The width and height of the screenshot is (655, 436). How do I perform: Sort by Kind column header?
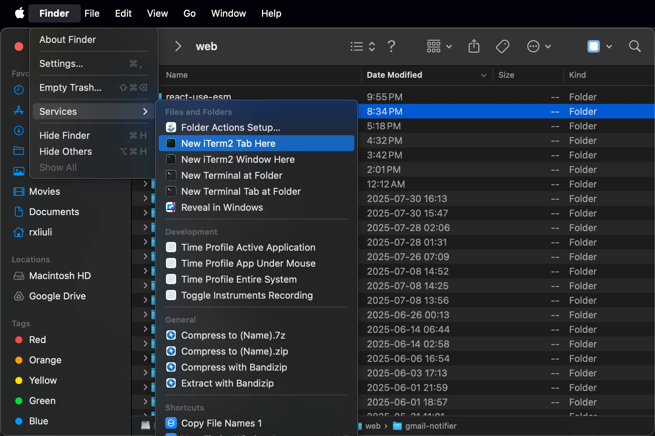[x=609, y=75]
